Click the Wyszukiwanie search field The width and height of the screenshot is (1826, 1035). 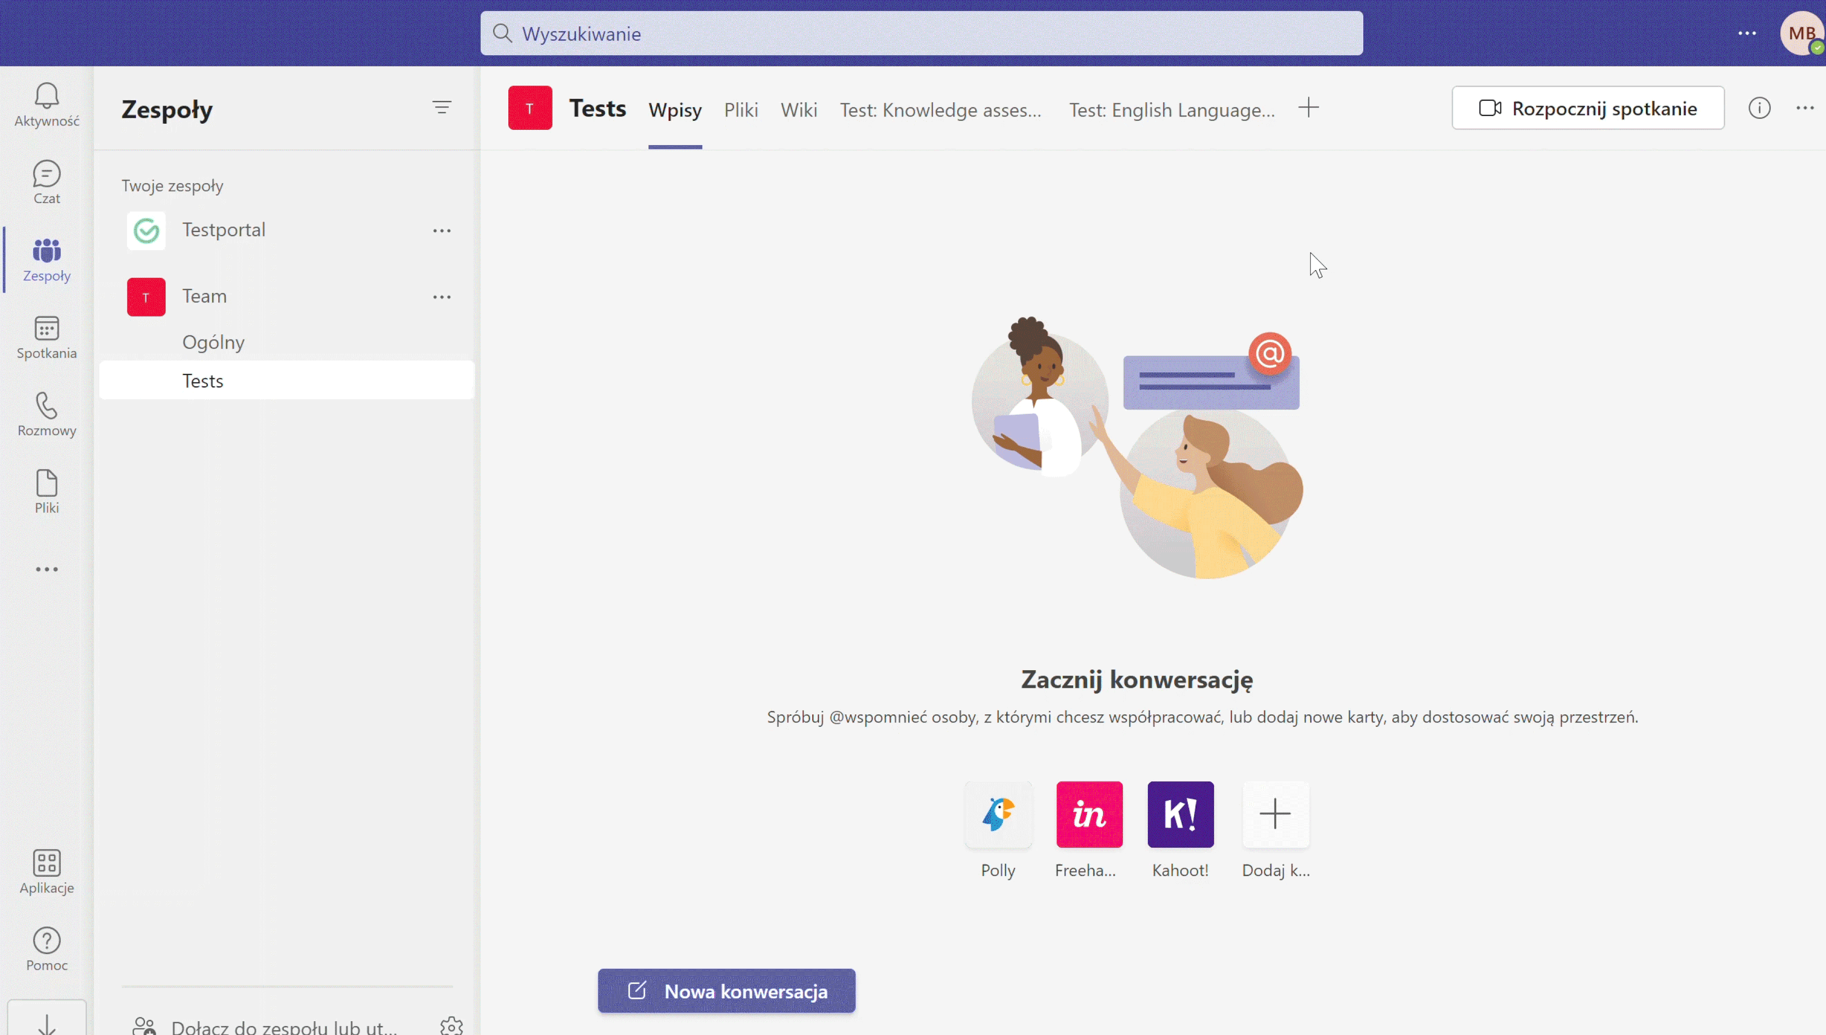(x=922, y=33)
